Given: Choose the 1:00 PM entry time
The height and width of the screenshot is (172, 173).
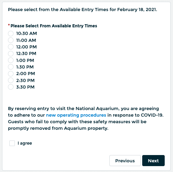Looking at the screenshot, I should [11, 60].
